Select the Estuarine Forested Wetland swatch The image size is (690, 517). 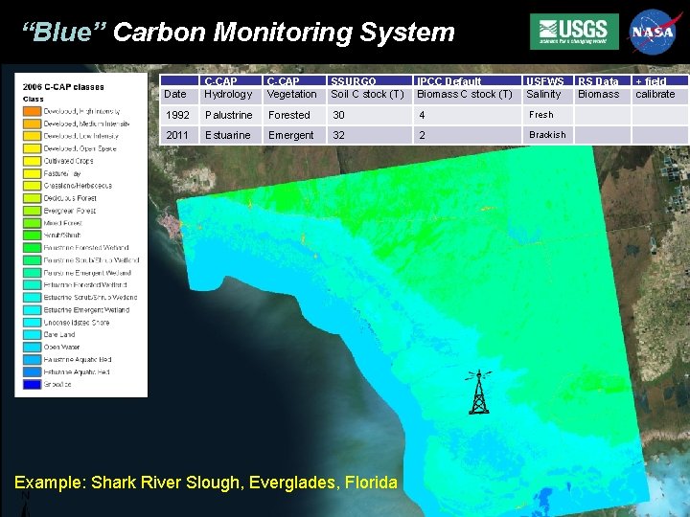click(33, 285)
